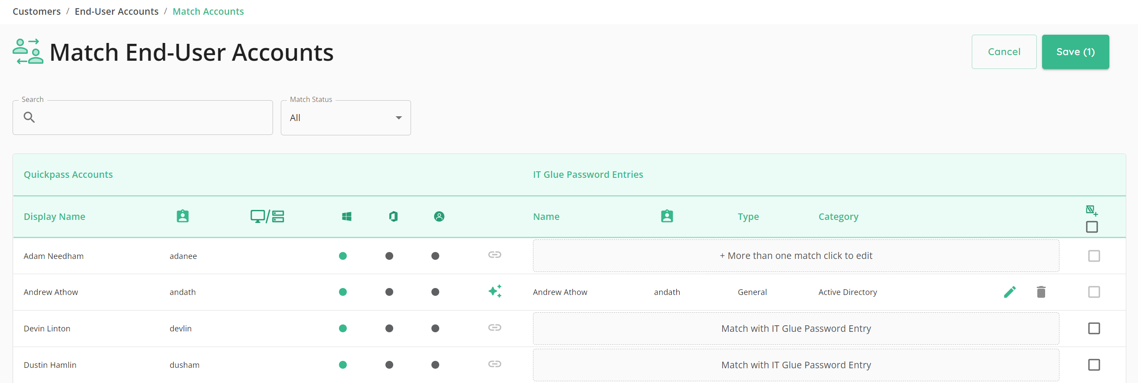The image size is (1138, 383).
Task: Click the Match End-User Accounts page icon
Action: tap(28, 52)
